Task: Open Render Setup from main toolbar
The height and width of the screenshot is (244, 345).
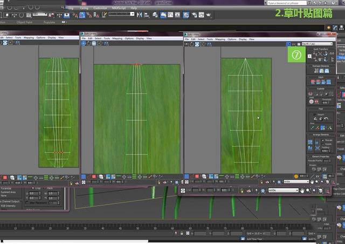Action: pyautogui.click(x=194, y=15)
